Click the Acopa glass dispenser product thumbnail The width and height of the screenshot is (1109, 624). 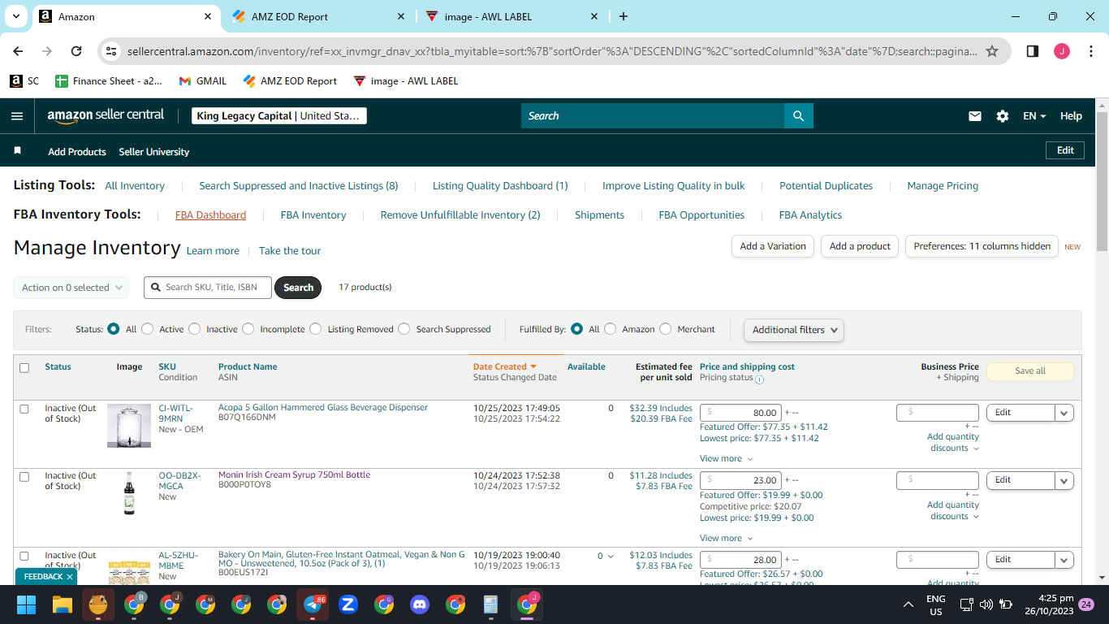[x=129, y=426]
